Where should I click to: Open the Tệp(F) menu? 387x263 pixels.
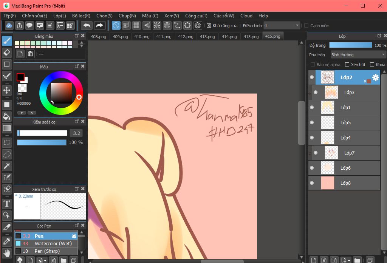9,16
